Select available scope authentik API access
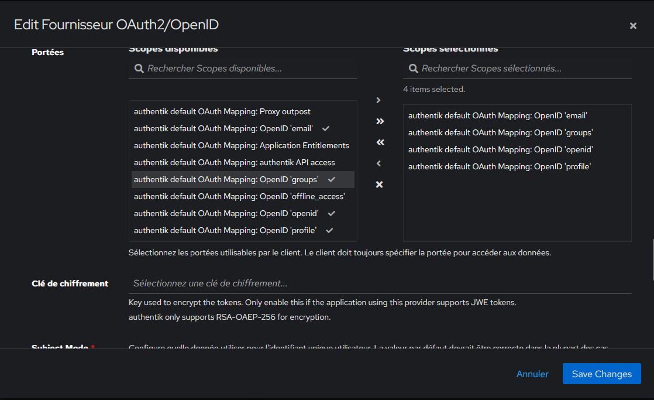The width and height of the screenshot is (654, 400). (243, 162)
